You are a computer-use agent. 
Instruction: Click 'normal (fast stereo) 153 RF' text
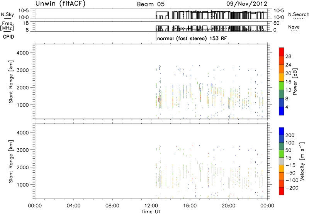pyautogui.click(x=192, y=38)
